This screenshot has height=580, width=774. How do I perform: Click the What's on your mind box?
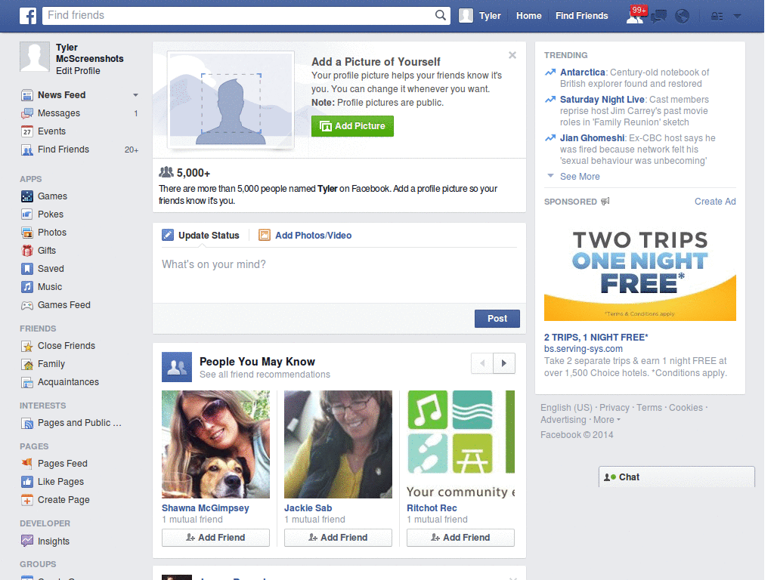339,275
